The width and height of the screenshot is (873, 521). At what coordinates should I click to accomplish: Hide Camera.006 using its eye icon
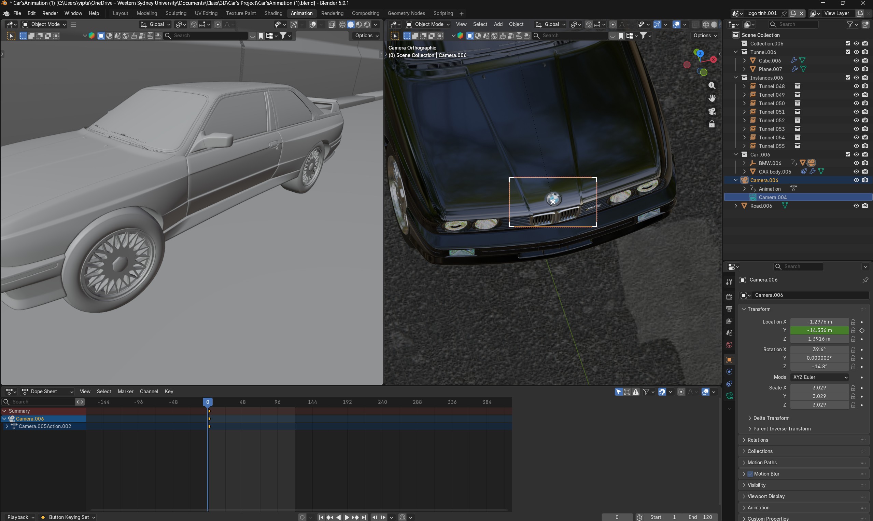click(856, 180)
